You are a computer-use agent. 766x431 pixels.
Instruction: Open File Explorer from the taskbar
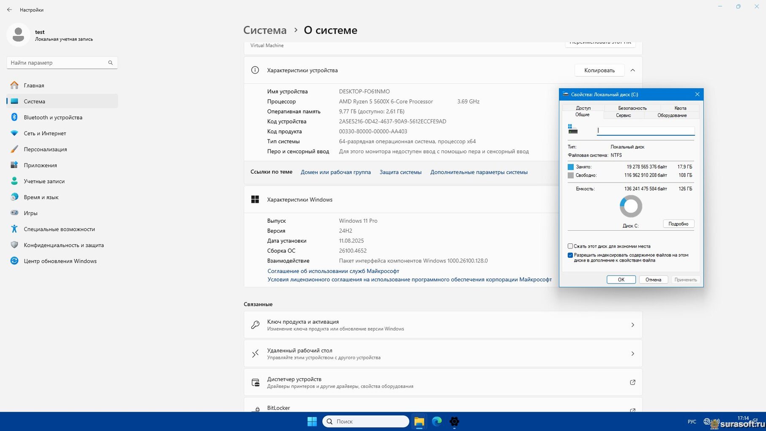pyautogui.click(x=419, y=421)
